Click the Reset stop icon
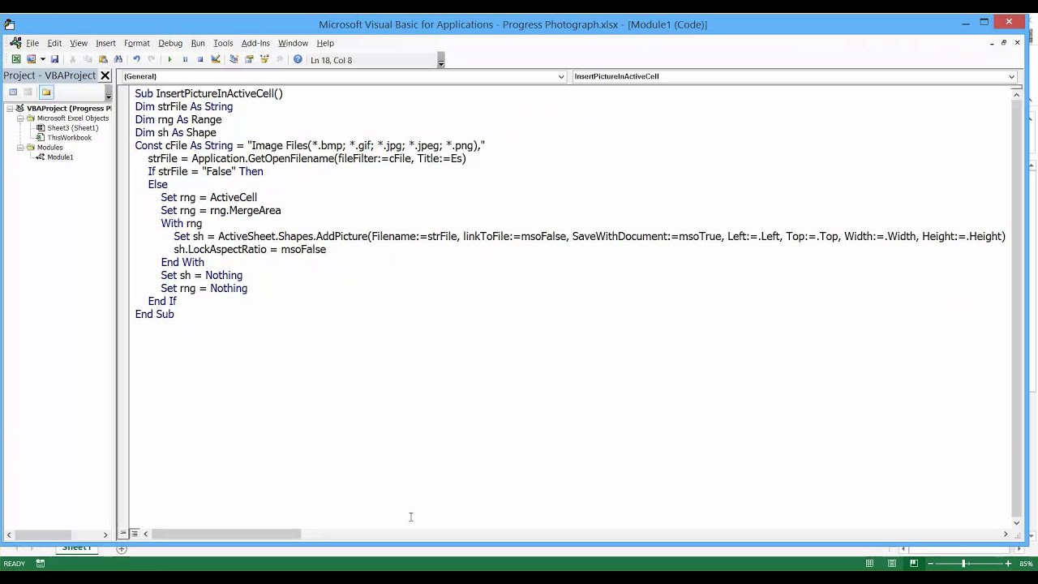1038x584 pixels. coord(200,59)
